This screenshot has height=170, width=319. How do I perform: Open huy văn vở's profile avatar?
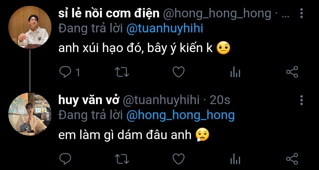pos(30,114)
